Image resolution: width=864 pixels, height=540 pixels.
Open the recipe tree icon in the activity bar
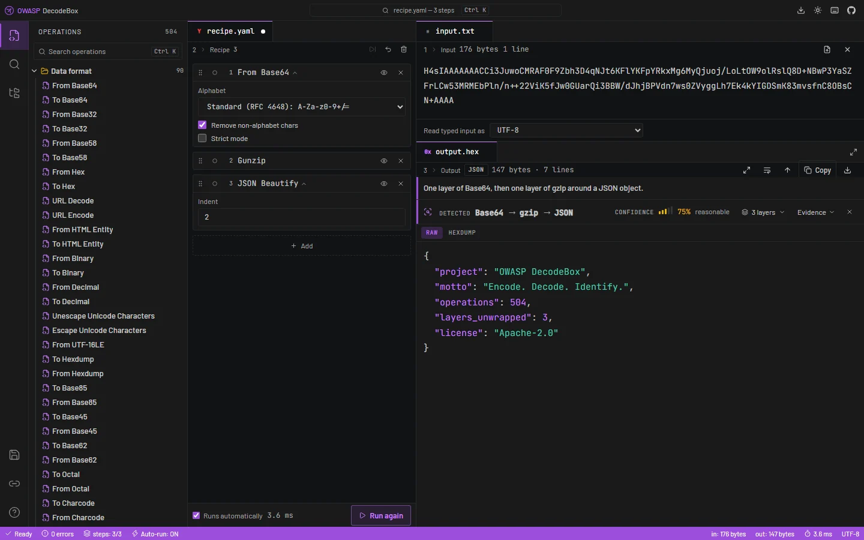(14, 93)
